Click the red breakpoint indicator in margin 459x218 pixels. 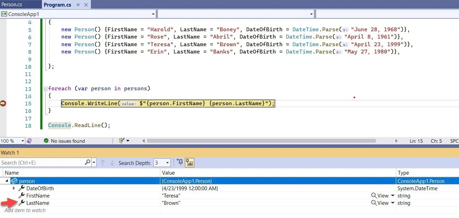[x=3, y=103]
